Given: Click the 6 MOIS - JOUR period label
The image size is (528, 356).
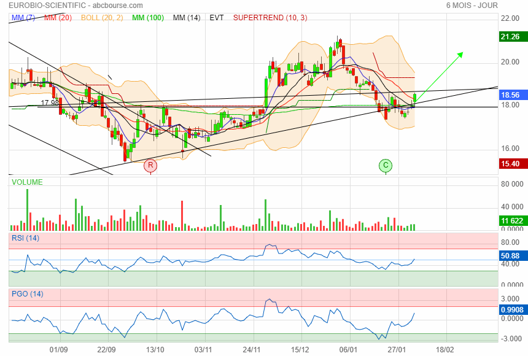Looking at the screenshot, I should tap(472, 6).
